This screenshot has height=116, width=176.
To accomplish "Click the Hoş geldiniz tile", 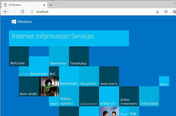I will [x=89, y=76].
